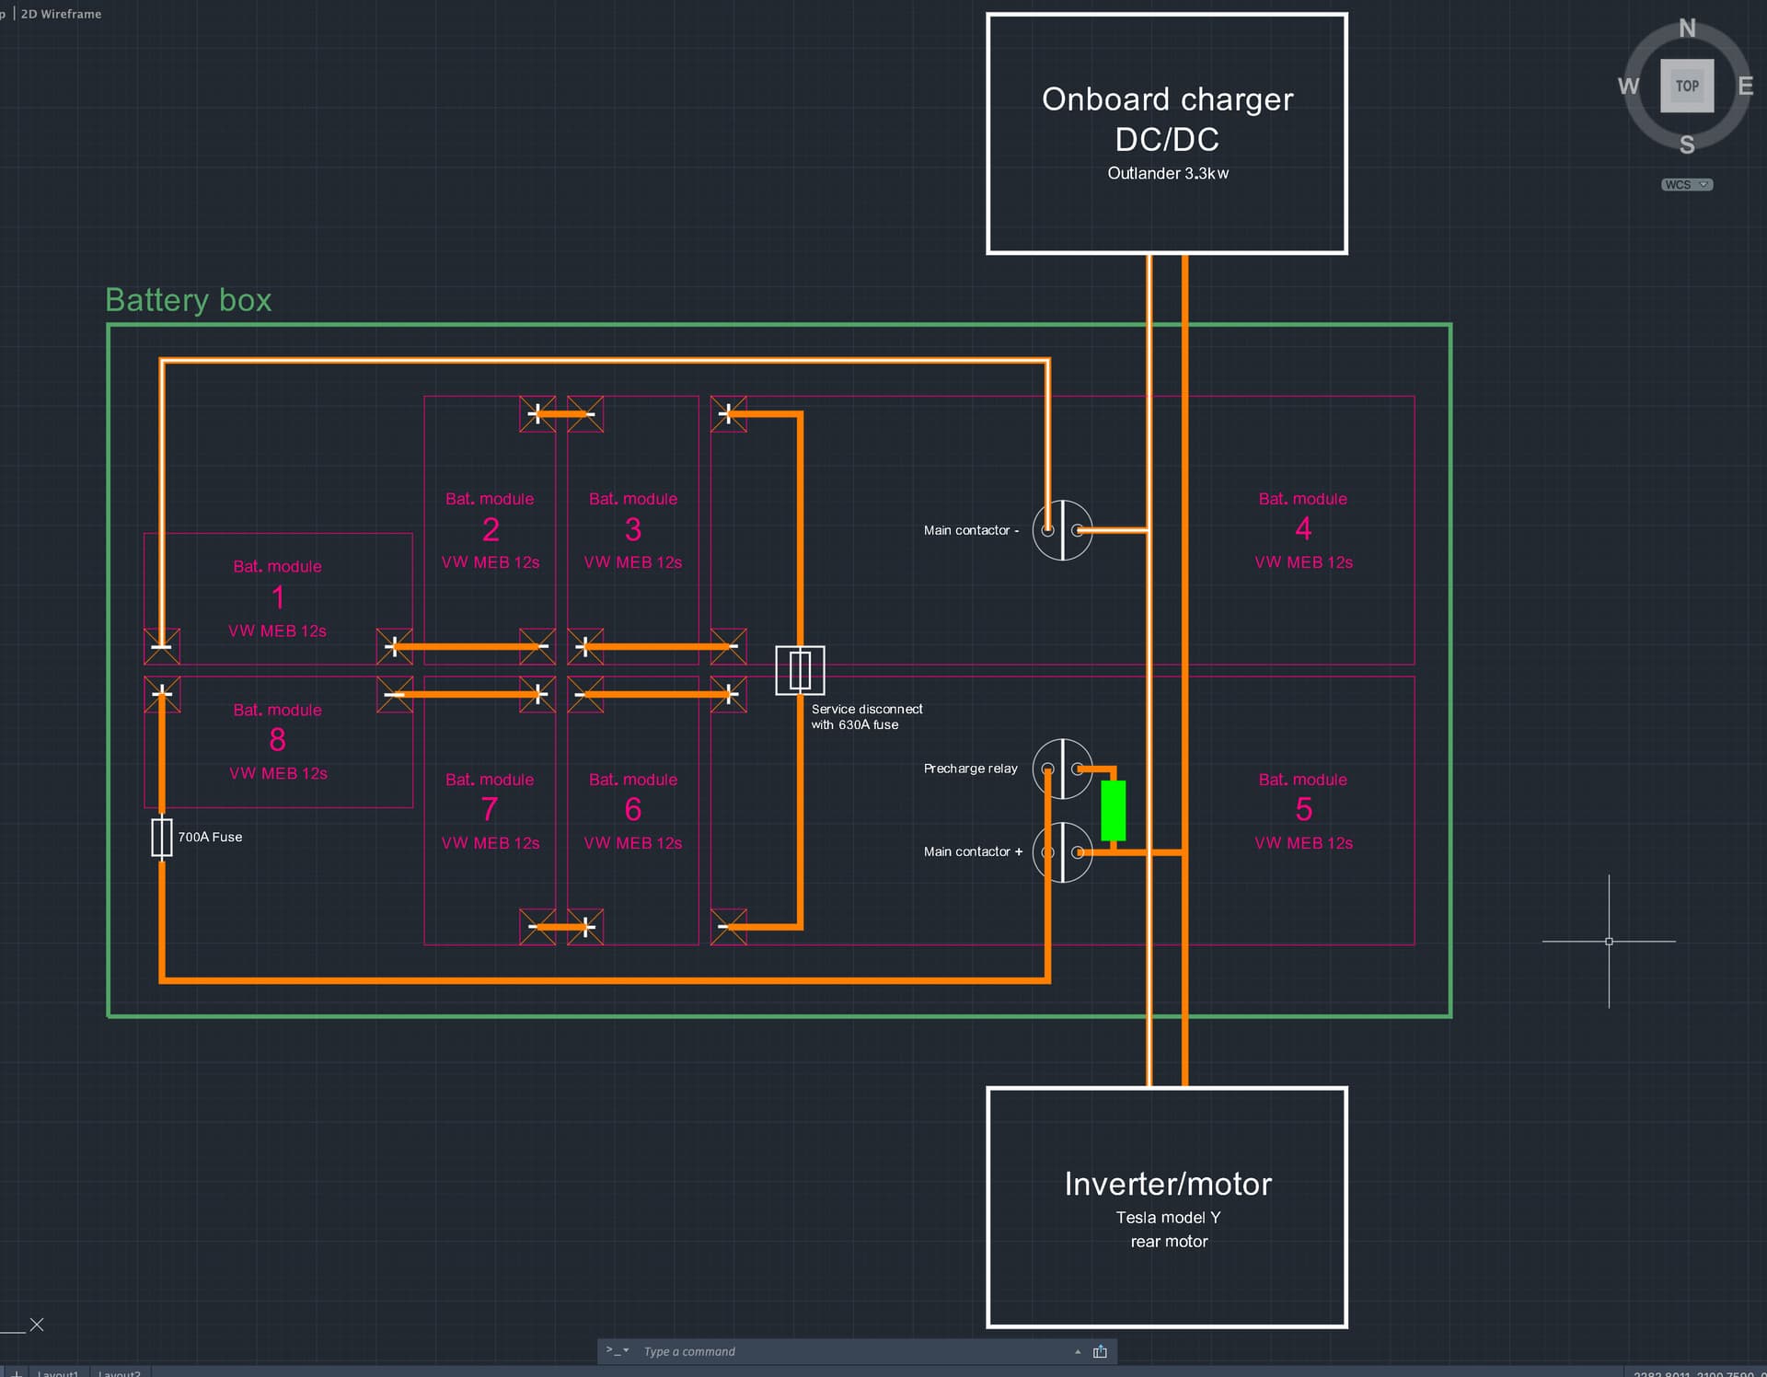The height and width of the screenshot is (1377, 1767).
Task: Open the WCS coordinate system dropdown
Action: coord(1687,185)
